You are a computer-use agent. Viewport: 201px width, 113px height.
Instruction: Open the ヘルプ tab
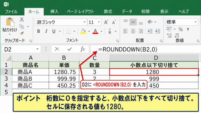coord(183,12)
